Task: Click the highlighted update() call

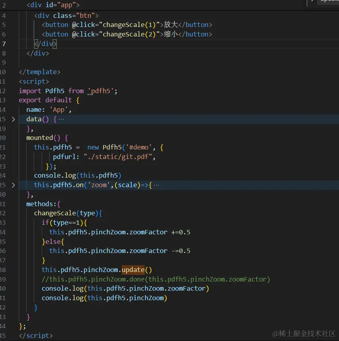Action: pyautogui.click(x=137, y=270)
